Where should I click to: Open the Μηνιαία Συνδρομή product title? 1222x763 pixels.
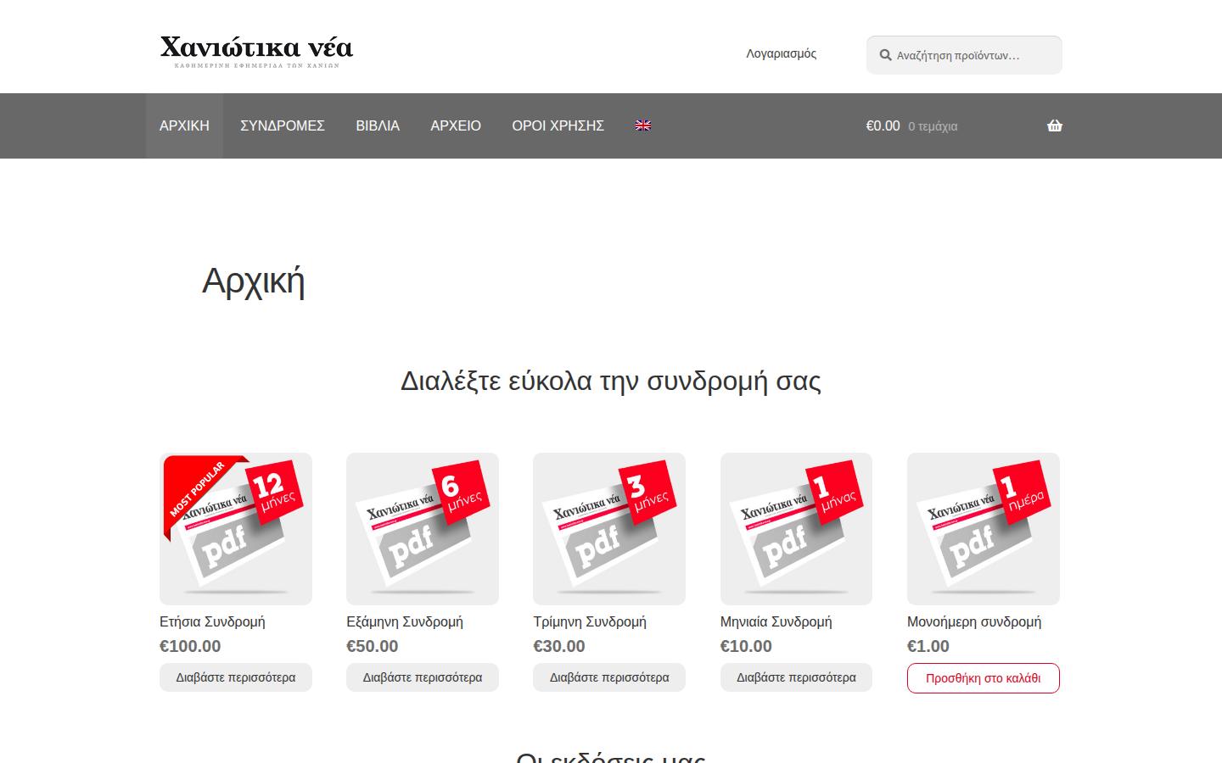pyautogui.click(x=776, y=621)
